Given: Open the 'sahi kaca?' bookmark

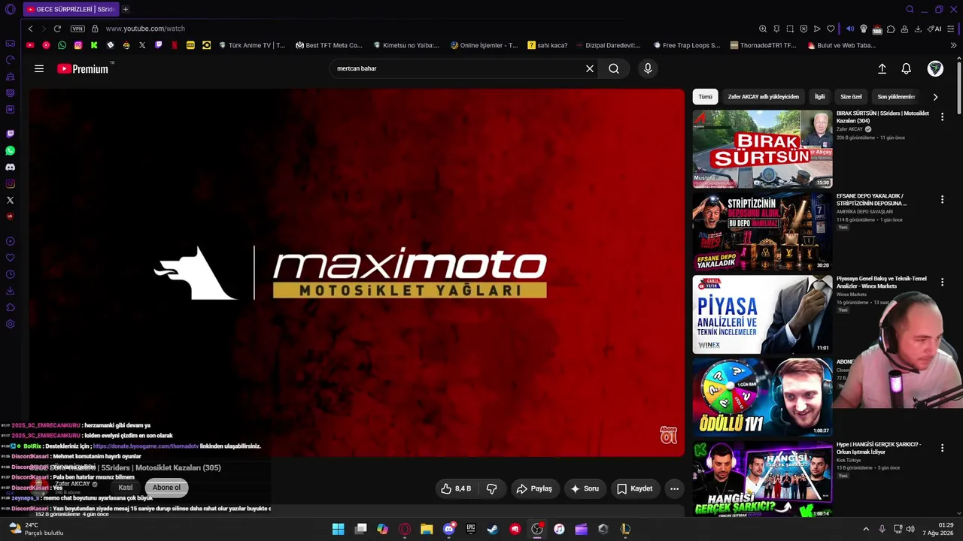Looking at the screenshot, I should click(548, 45).
